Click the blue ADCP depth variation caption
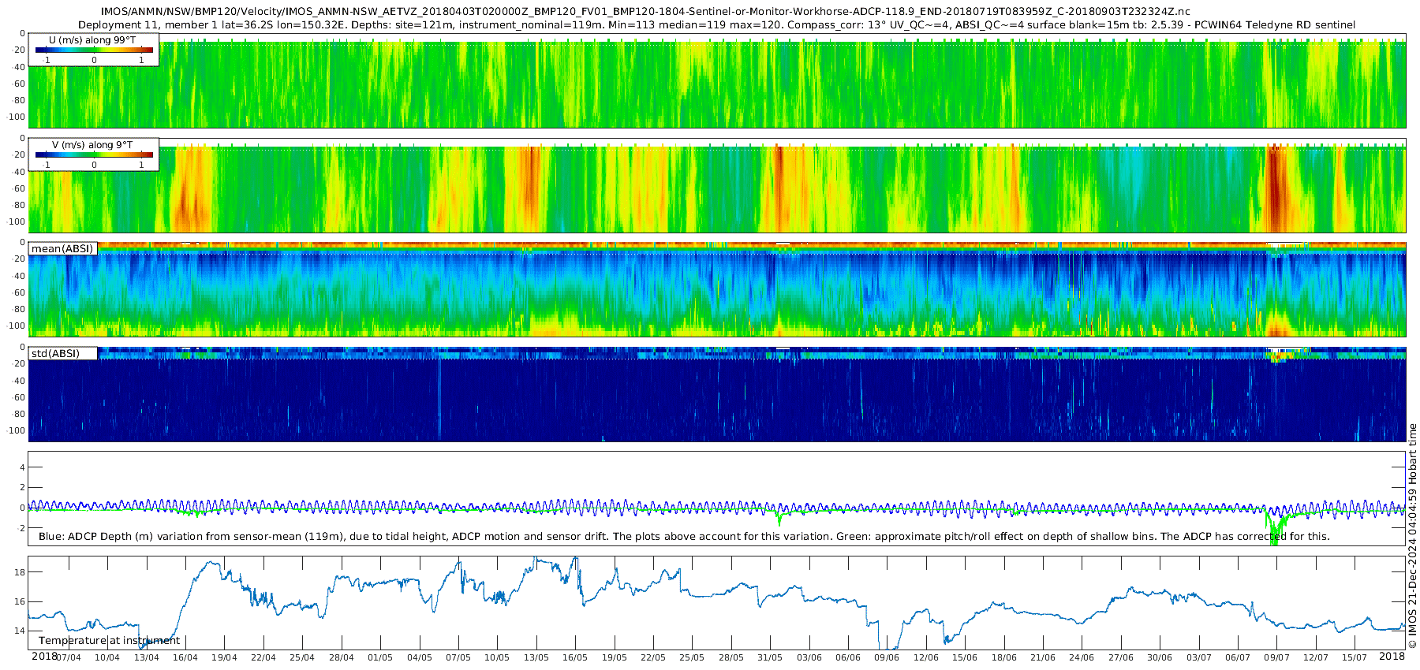 tap(684, 537)
